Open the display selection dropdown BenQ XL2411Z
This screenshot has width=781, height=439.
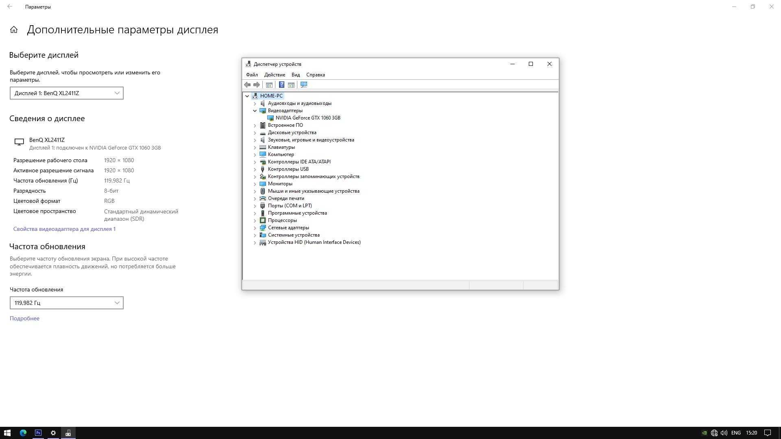67,93
